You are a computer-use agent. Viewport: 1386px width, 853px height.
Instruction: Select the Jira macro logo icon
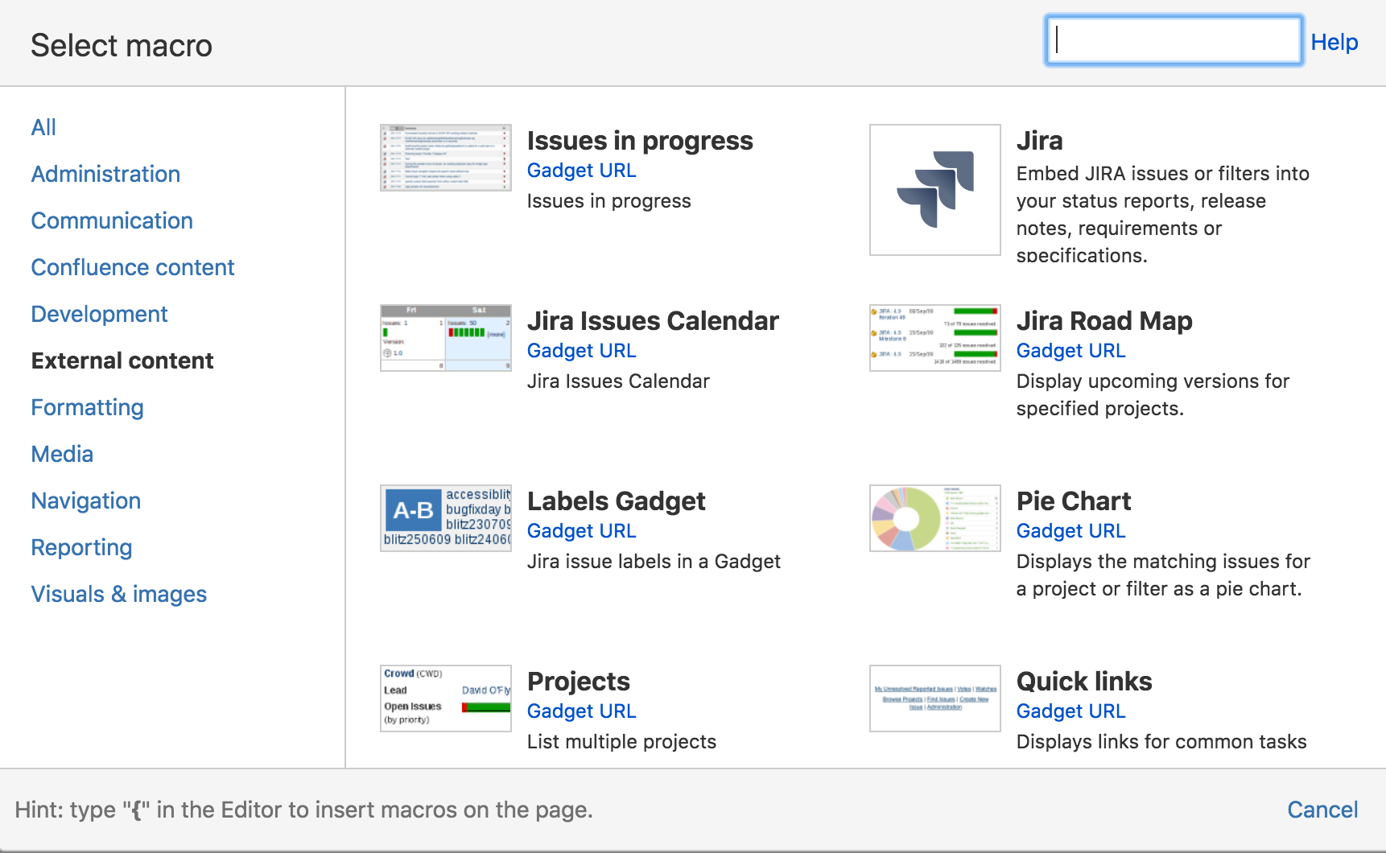(934, 189)
